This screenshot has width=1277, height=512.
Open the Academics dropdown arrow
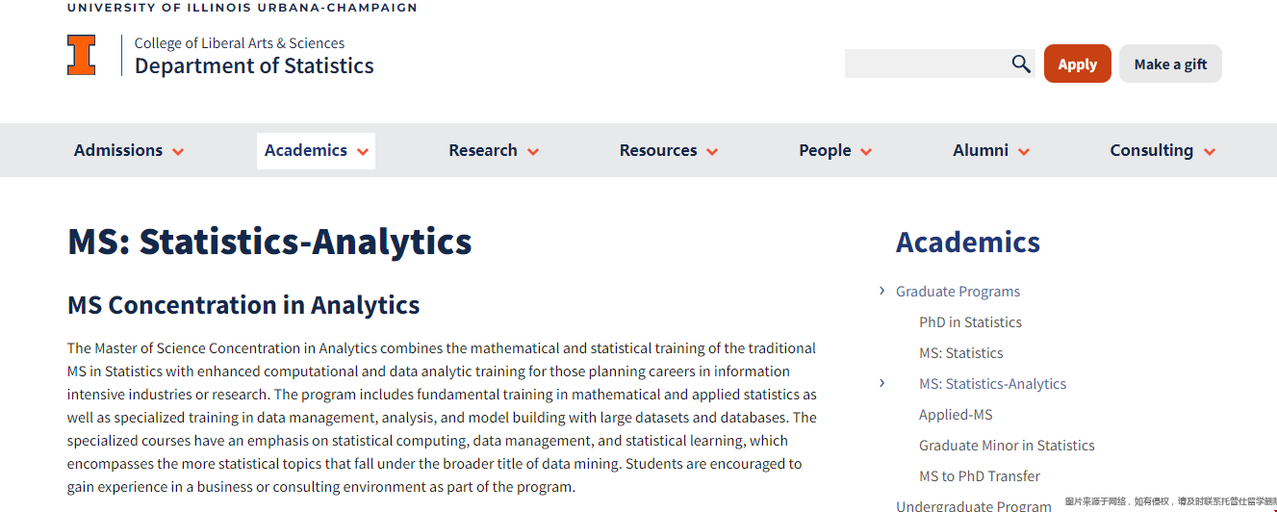pos(363,152)
